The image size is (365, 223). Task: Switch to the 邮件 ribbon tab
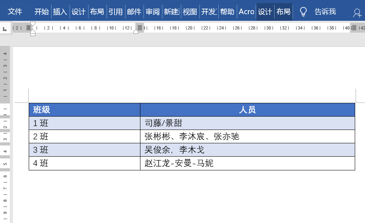(x=134, y=11)
